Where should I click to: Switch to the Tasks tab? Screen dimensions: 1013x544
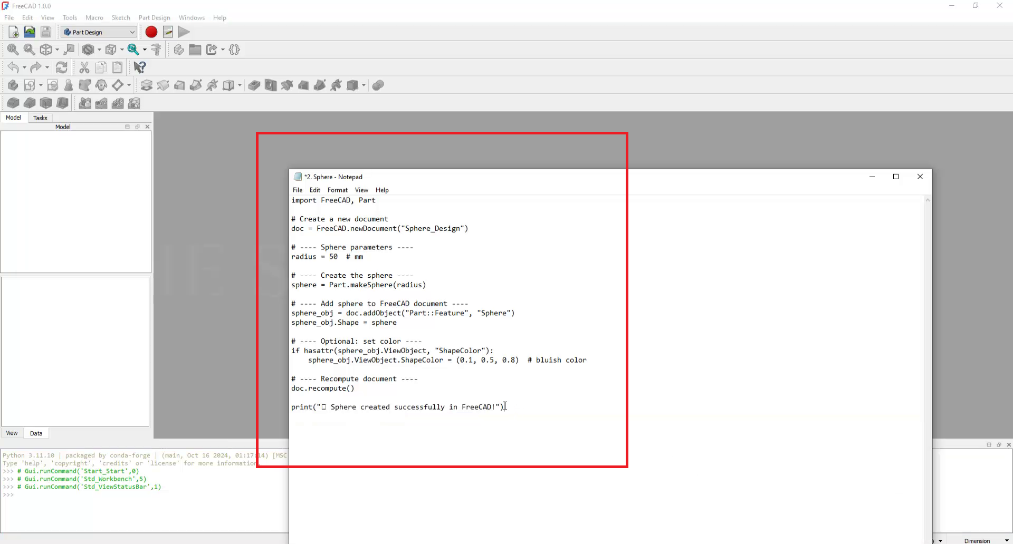tap(40, 118)
